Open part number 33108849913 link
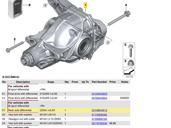 [x=99, y=110]
